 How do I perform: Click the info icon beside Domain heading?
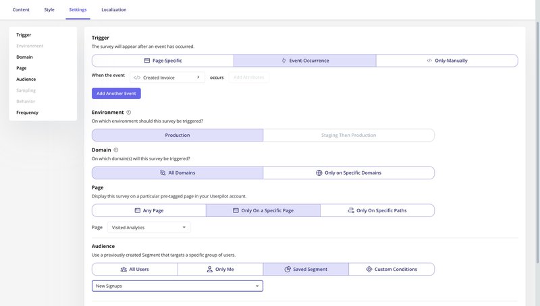(x=116, y=150)
